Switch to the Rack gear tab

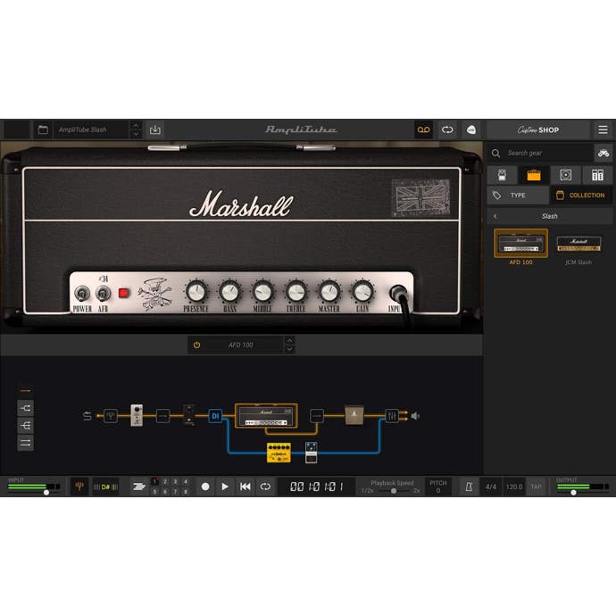coord(597,175)
